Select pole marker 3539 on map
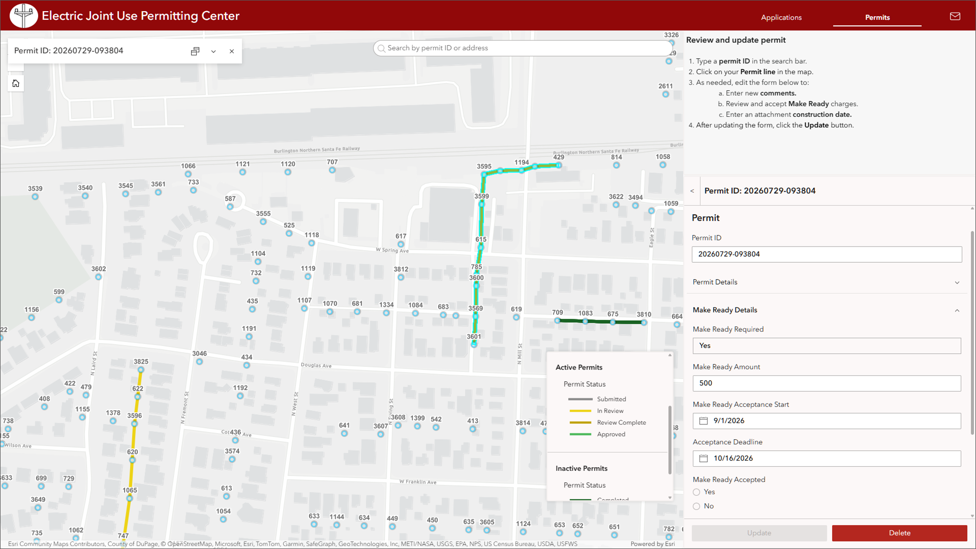 [35, 197]
